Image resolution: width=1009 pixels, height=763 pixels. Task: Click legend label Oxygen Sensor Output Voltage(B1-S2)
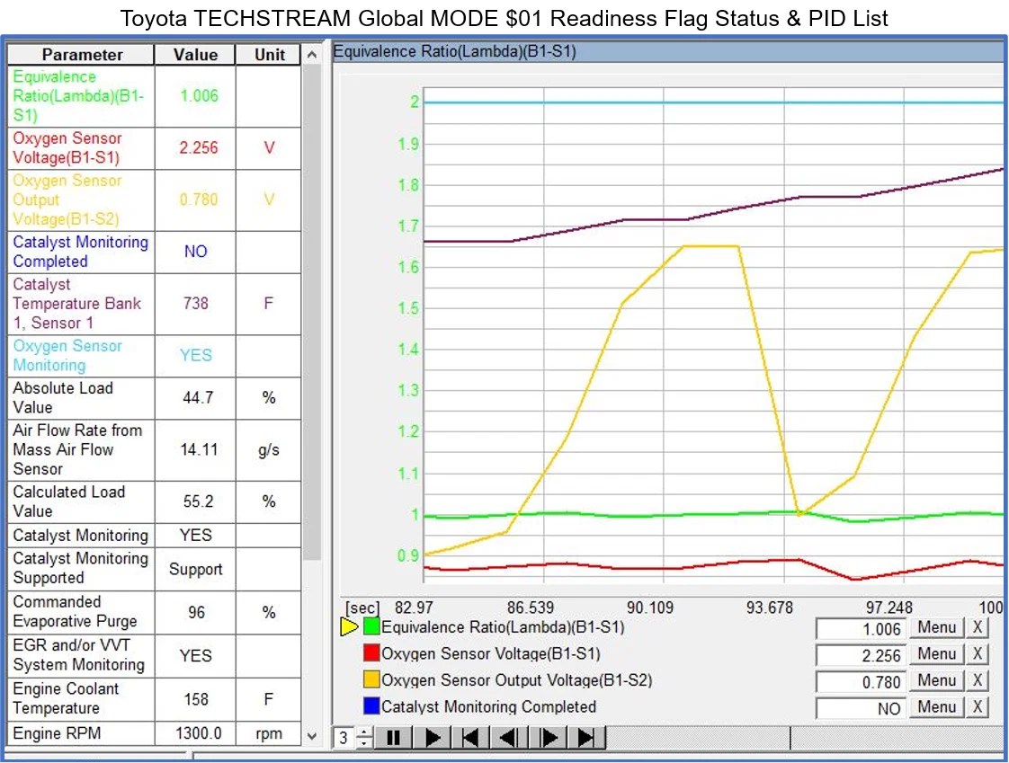517,680
